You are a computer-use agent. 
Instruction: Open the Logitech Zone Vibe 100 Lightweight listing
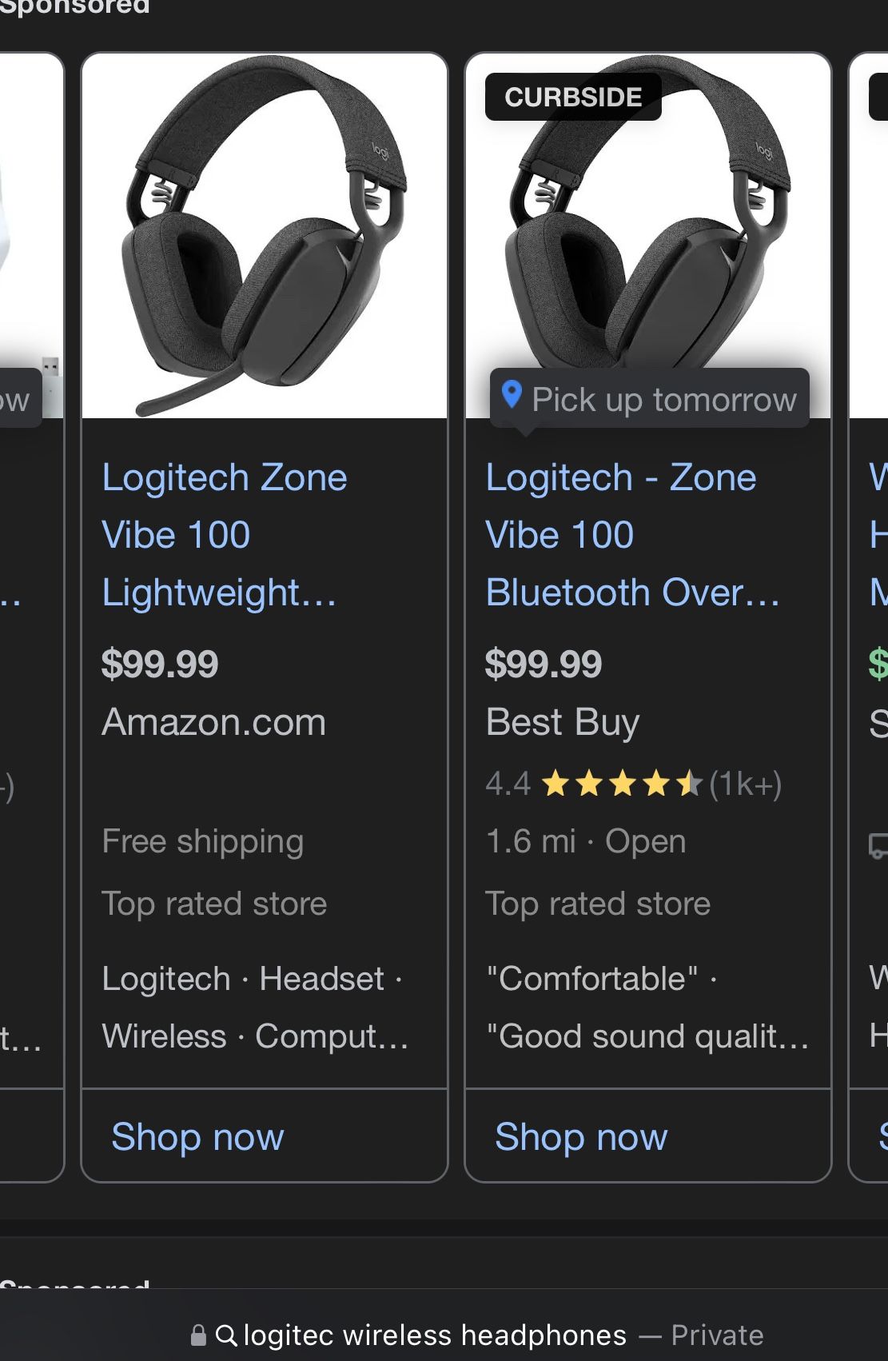[224, 534]
